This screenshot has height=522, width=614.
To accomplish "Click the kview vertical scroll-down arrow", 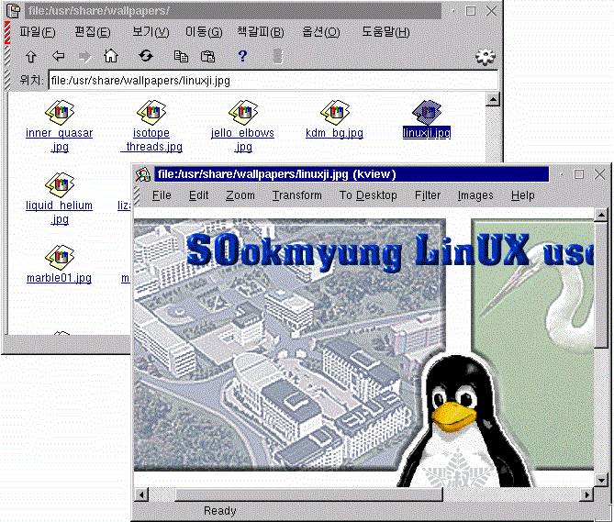I will point(600,480).
